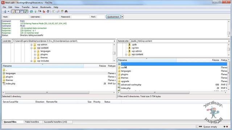Refresh the file and folder lists
This screenshot has height=130, width=232.
32,11
